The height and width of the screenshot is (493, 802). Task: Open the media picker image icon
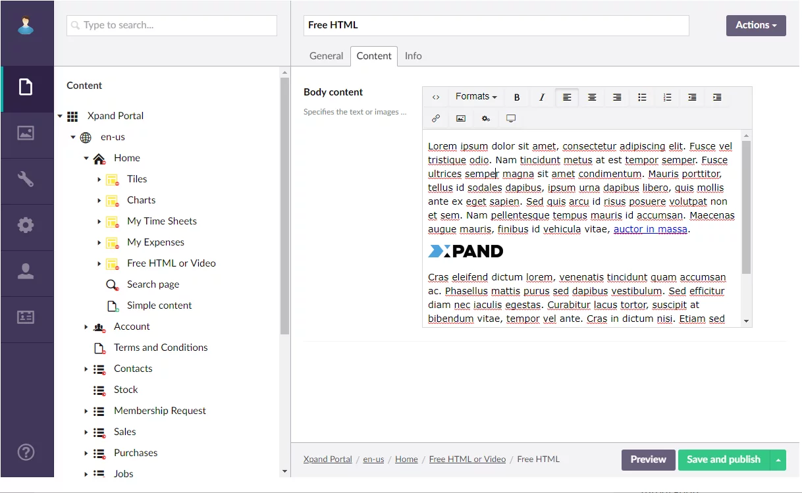point(461,118)
